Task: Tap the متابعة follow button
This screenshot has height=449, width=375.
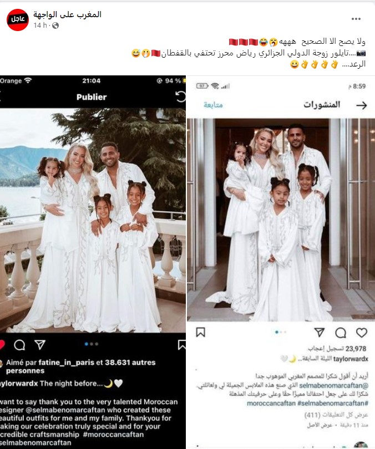Action: [213, 105]
